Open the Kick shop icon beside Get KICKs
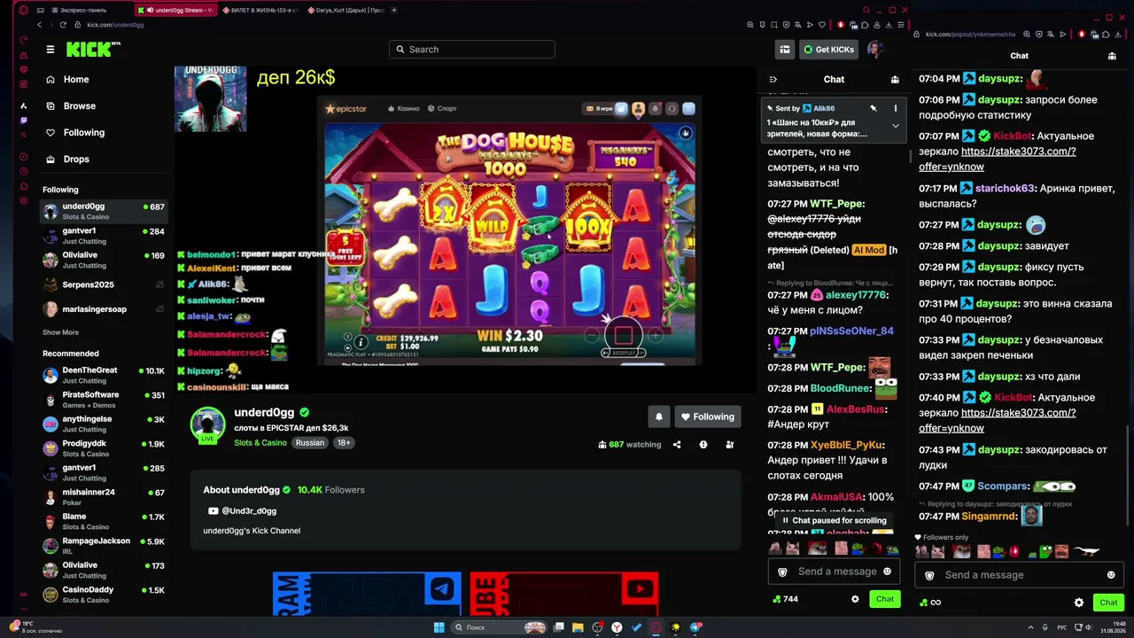The height and width of the screenshot is (638, 1134). click(x=784, y=50)
